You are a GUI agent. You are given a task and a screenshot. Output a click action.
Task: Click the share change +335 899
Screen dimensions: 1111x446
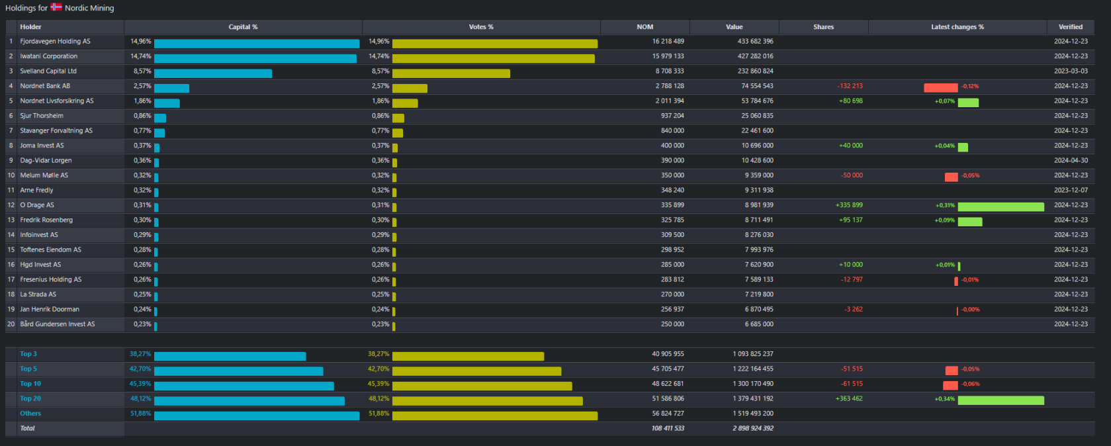849,205
